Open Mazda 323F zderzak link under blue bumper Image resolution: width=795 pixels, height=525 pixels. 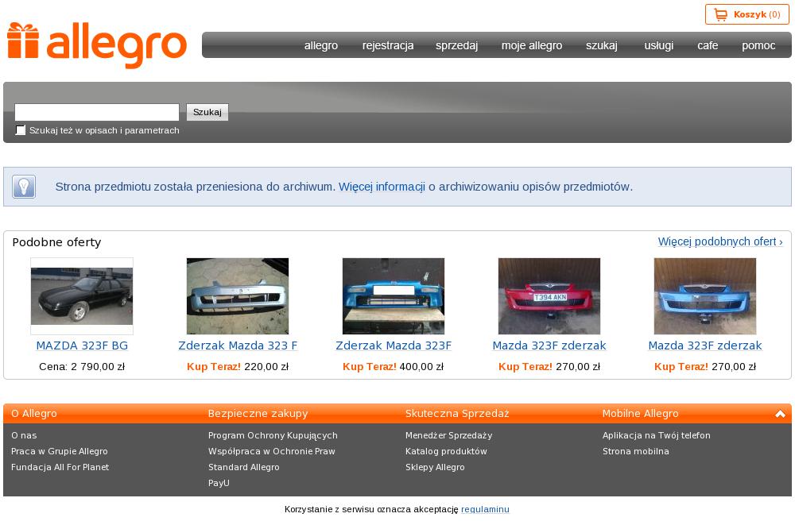click(x=704, y=345)
